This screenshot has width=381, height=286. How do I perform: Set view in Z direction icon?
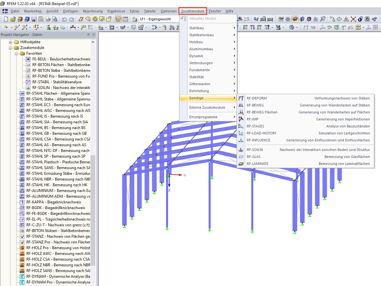pyautogui.click(x=259, y=27)
